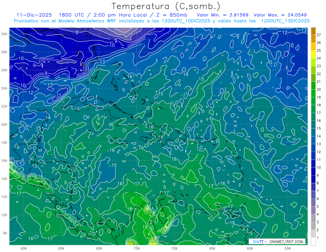Click the yellow color bar swatch between 24 and 25

pyautogui.click(x=313, y=54)
